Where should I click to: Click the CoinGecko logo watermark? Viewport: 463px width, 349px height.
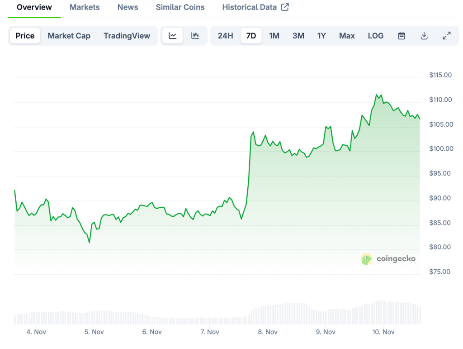(388, 259)
